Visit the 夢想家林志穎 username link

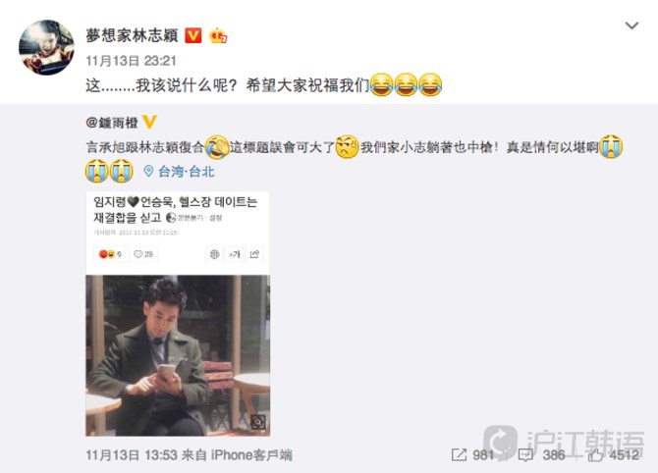[133, 35]
